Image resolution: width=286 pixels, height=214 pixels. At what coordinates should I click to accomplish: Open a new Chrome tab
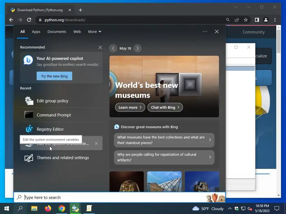80,10
